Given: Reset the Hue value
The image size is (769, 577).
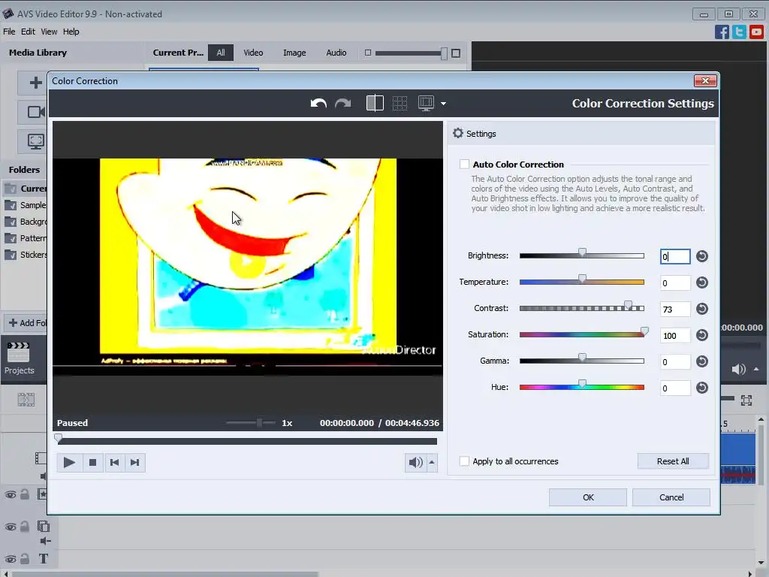Looking at the screenshot, I should click(702, 388).
